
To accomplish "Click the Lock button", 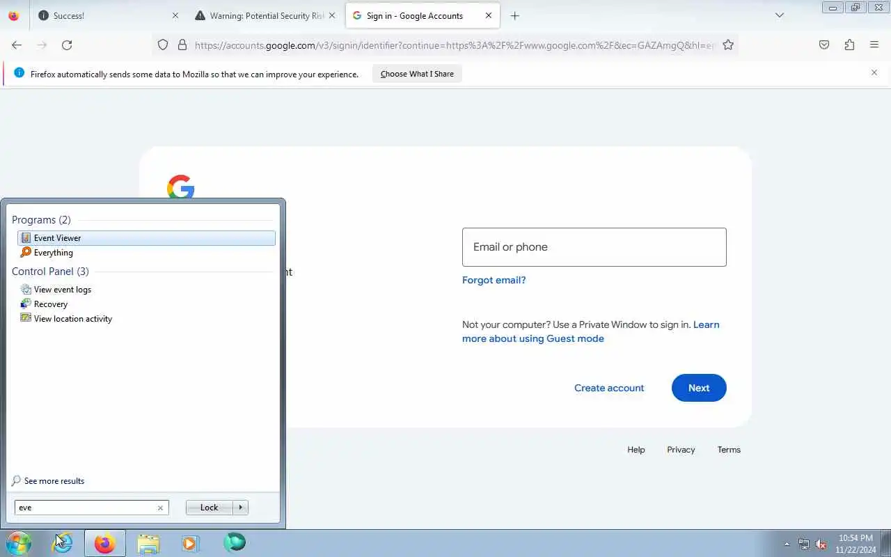I will tap(209, 508).
